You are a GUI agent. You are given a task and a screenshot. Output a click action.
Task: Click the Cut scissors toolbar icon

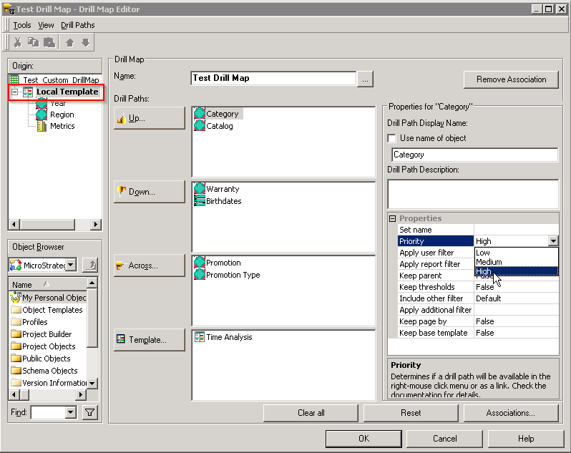18,43
